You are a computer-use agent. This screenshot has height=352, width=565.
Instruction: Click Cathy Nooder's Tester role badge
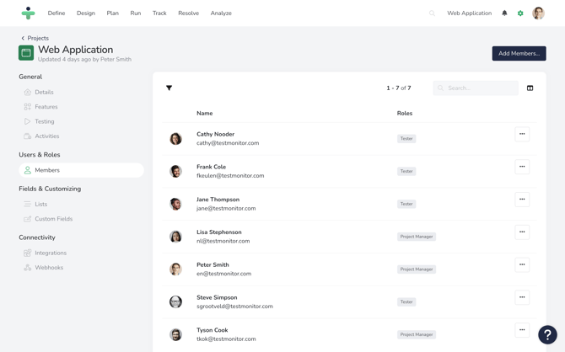406,139
